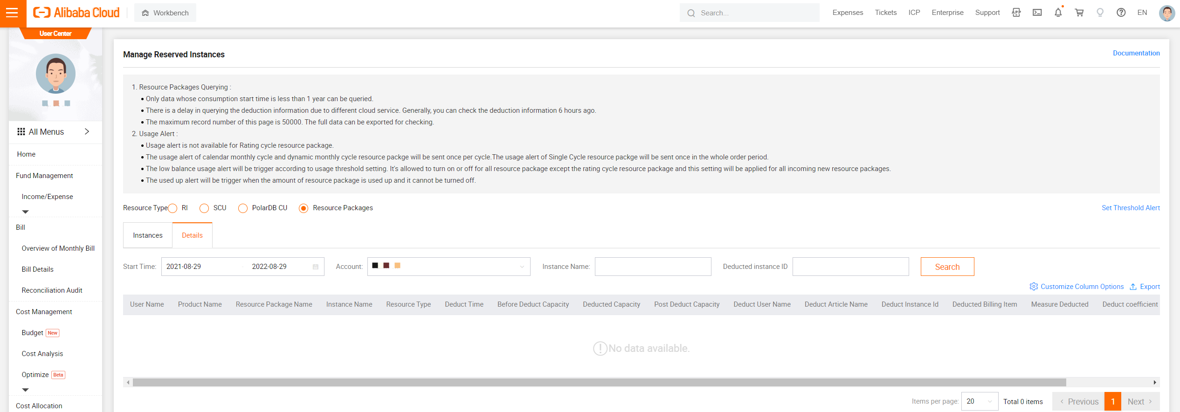Click the lightbulb tips icon
This screenshot has width=1180, height=412.
pyautogui.click(x=1100, y=13)
